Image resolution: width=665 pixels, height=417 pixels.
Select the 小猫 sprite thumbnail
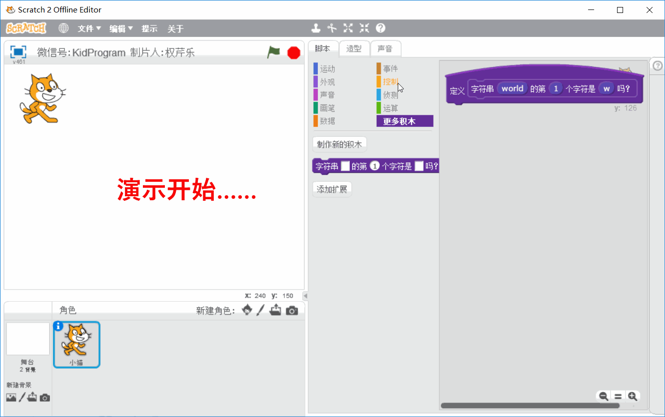tap(76, 345)
